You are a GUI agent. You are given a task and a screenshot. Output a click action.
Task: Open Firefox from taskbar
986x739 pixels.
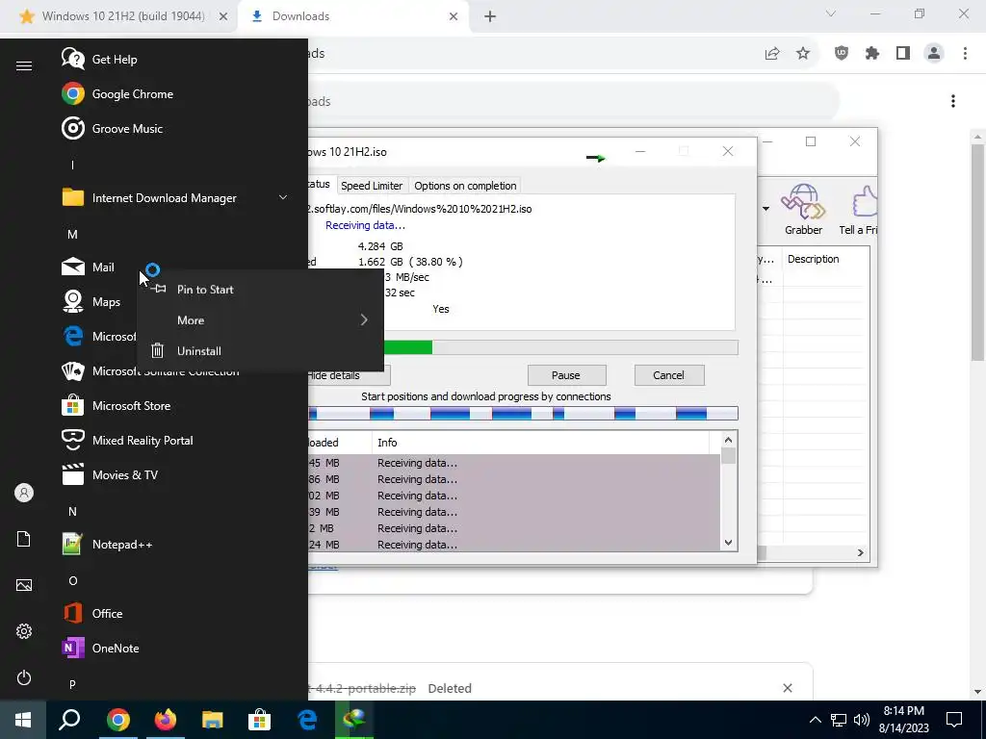pos(166,720)
